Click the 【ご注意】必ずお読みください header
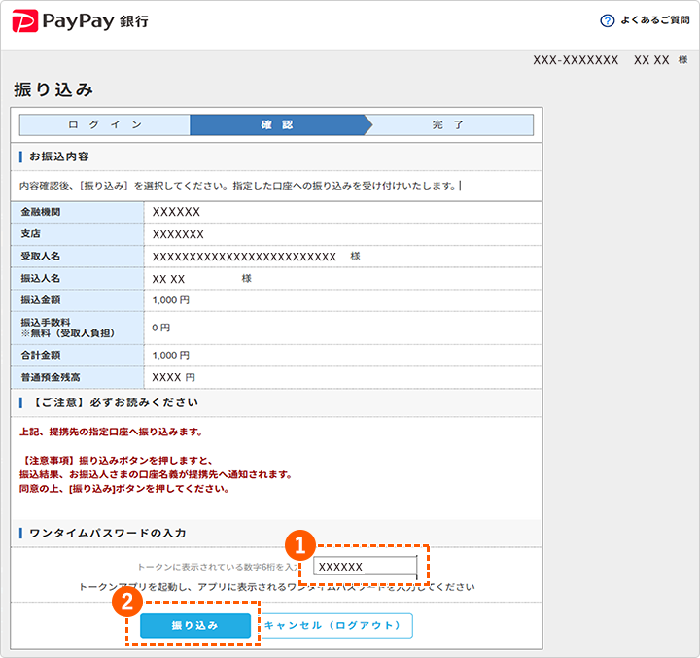700x658 pixels. pos(116,402)
